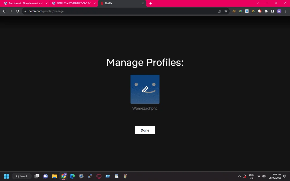Go forward in browser history
The image size is (290, 181).
tap(11, 11)
